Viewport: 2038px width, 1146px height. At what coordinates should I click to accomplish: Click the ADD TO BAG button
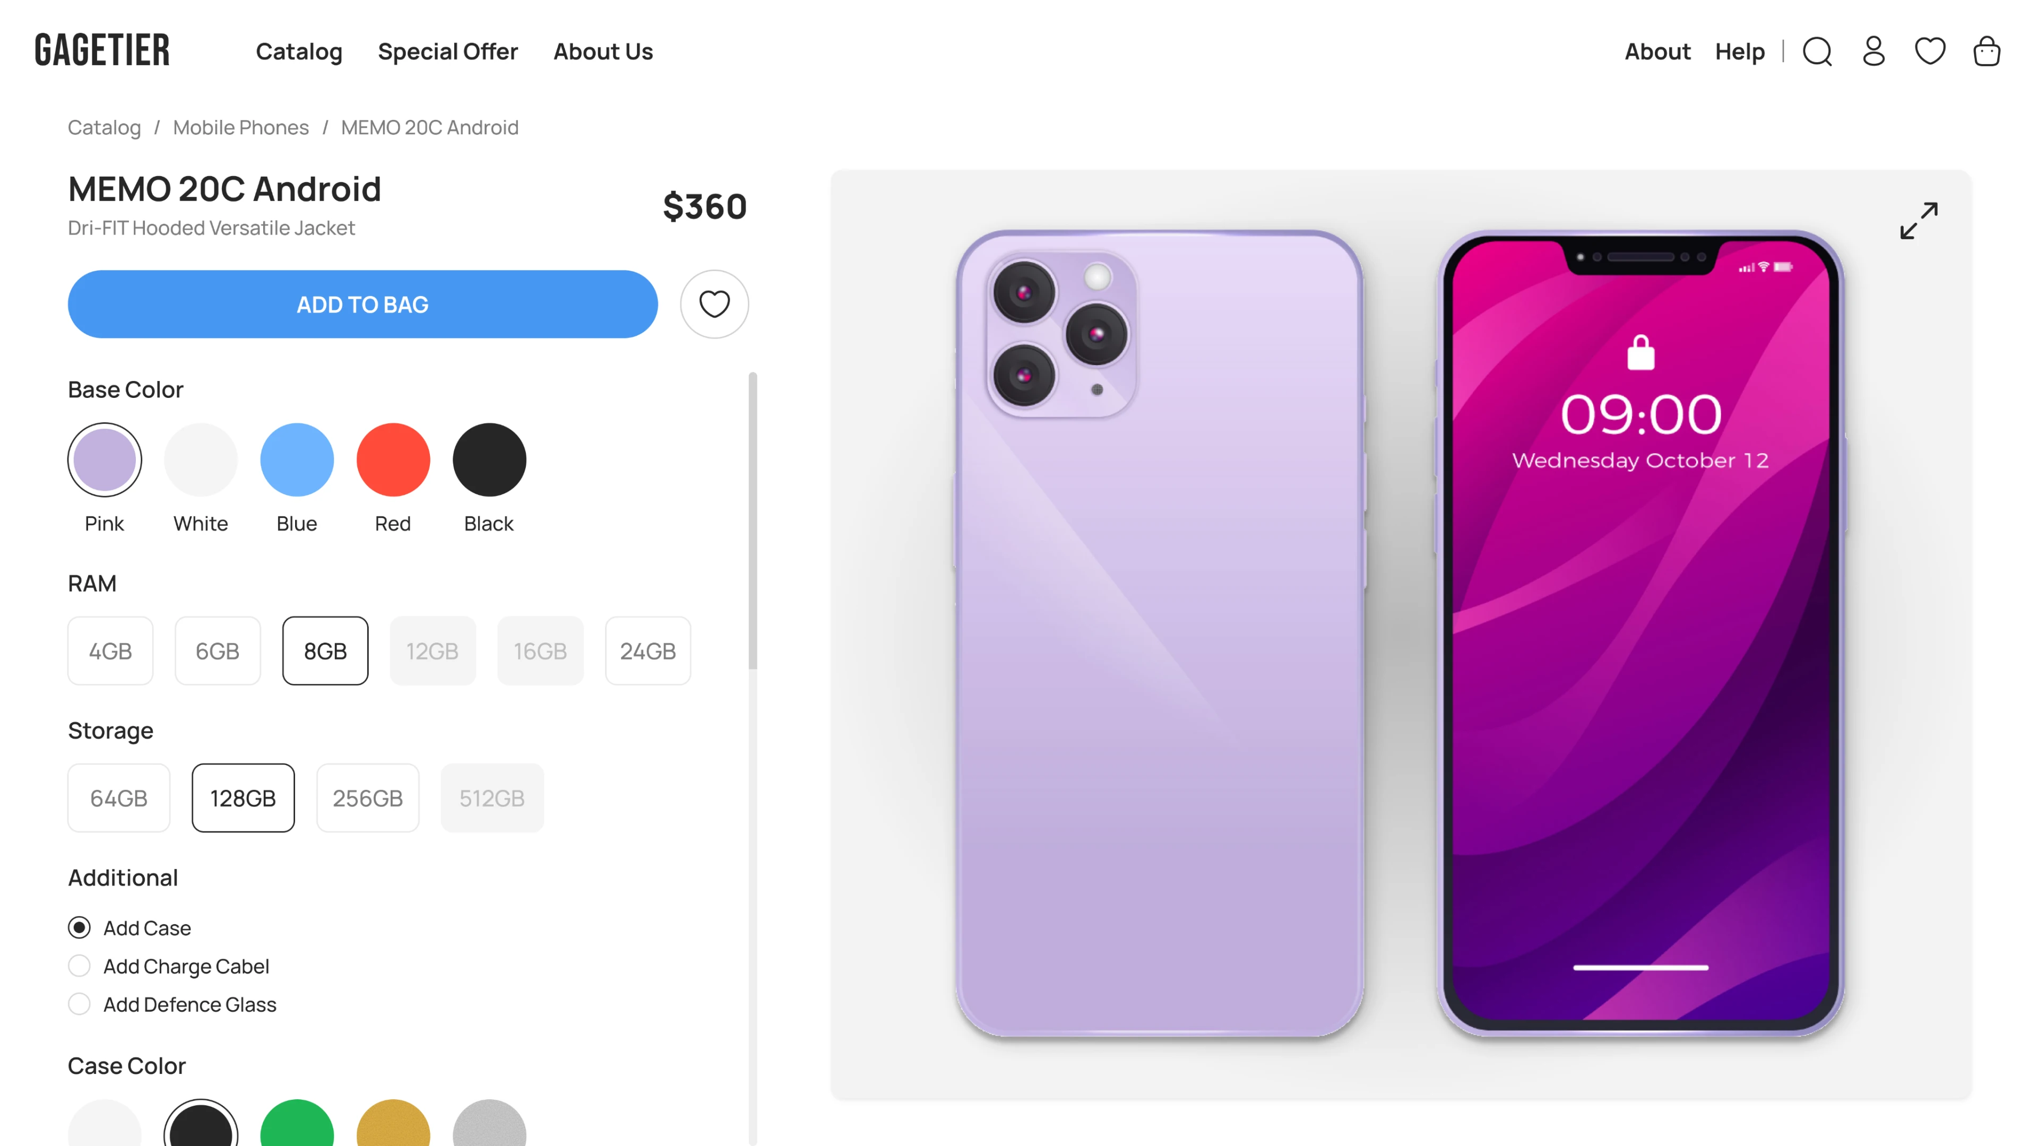coord(362,305)
